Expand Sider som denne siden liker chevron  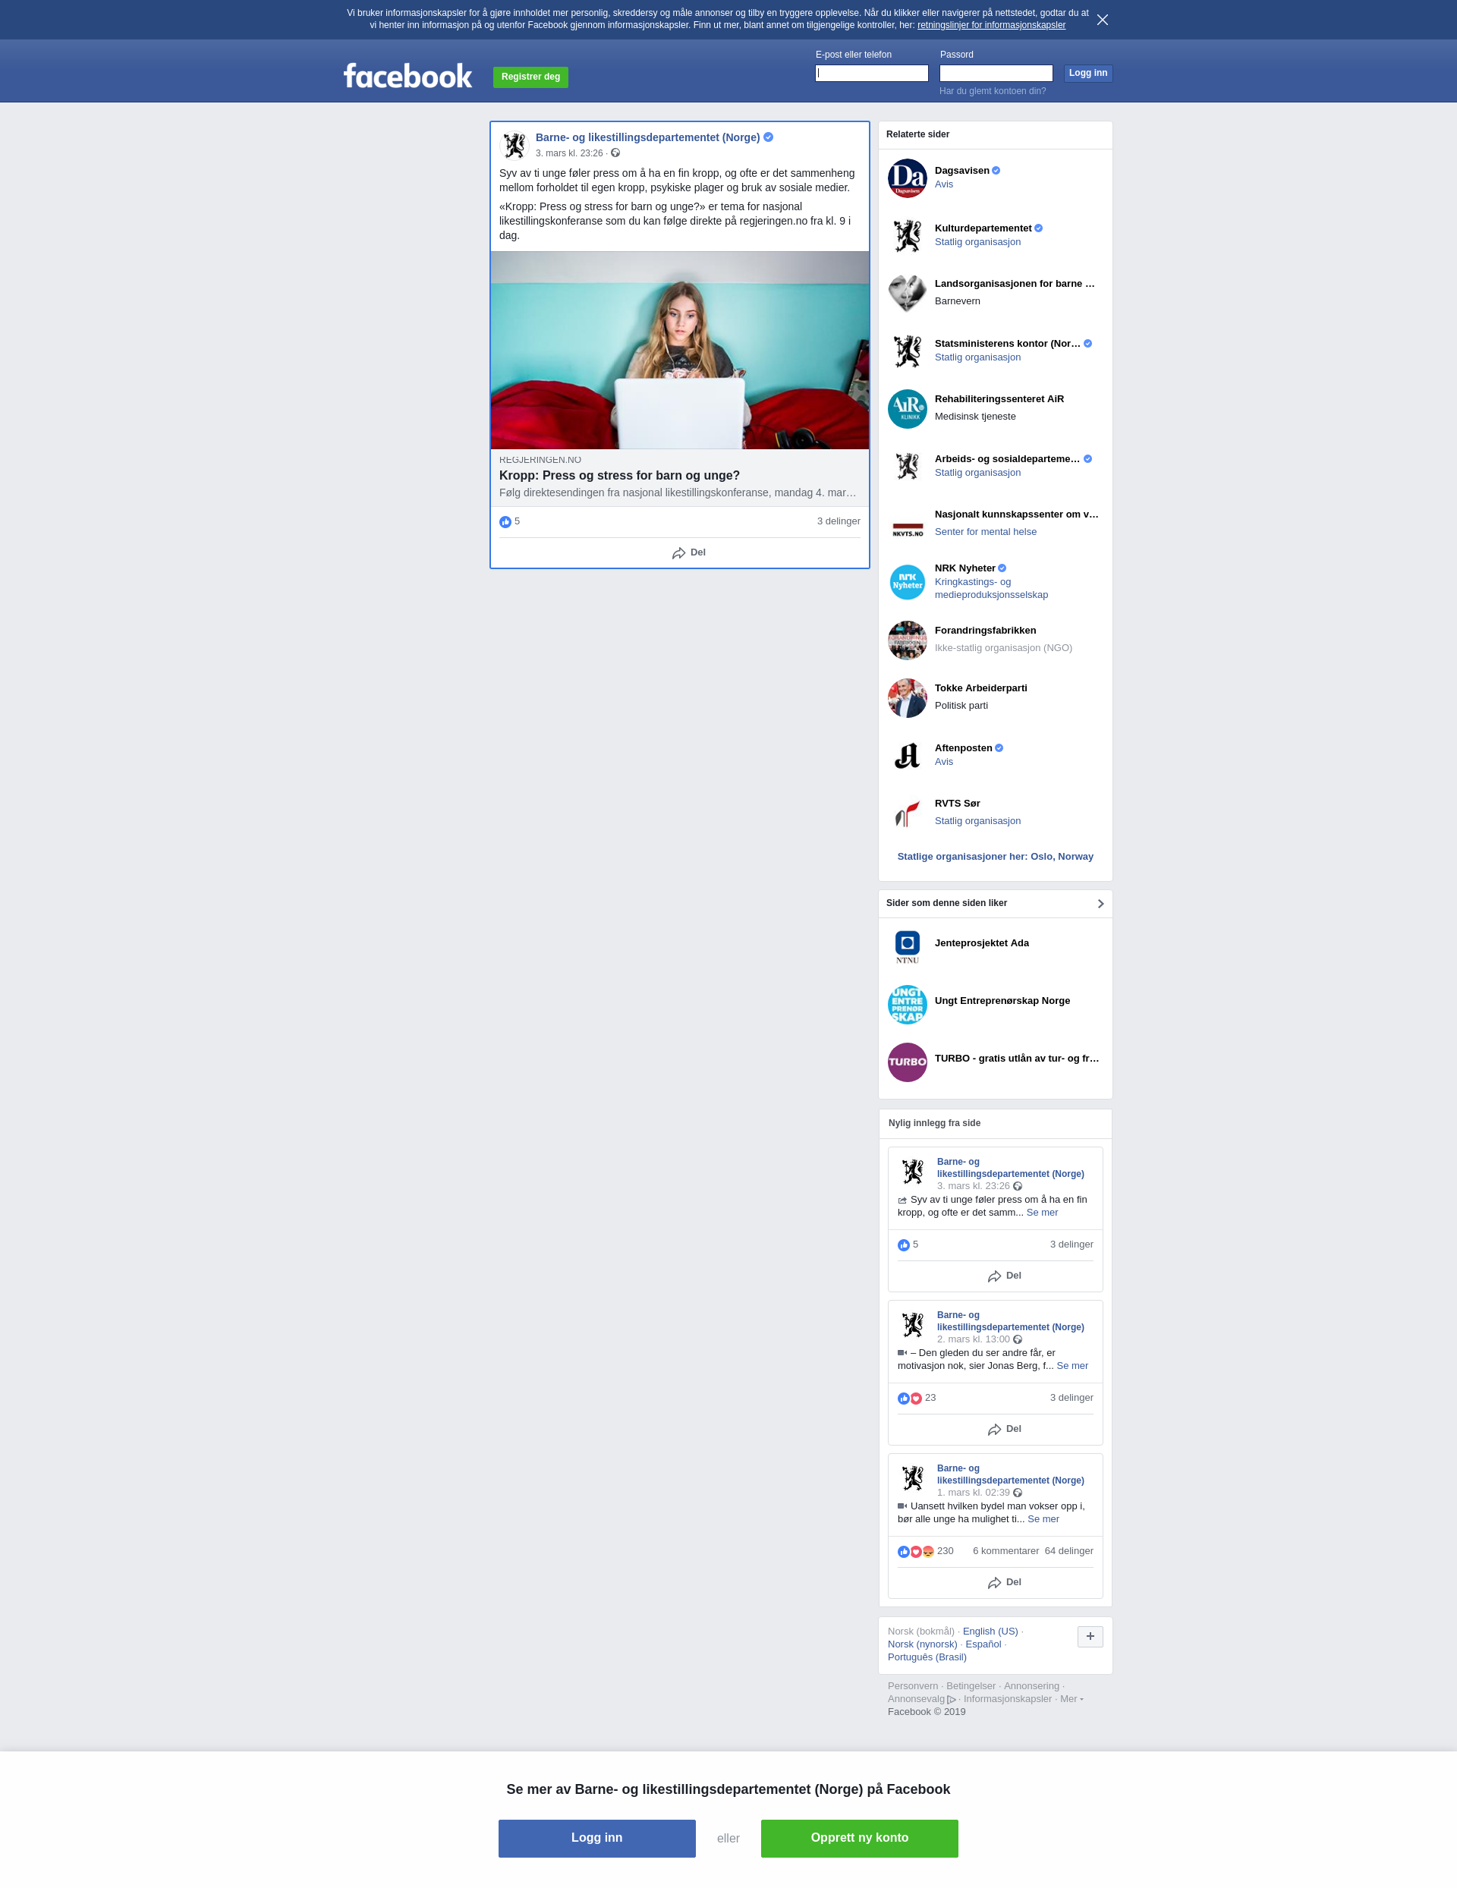click(x=1100, y=903)
